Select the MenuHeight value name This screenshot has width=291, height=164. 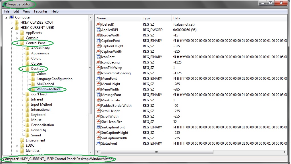pyautogui.click(x=111, y=84)
